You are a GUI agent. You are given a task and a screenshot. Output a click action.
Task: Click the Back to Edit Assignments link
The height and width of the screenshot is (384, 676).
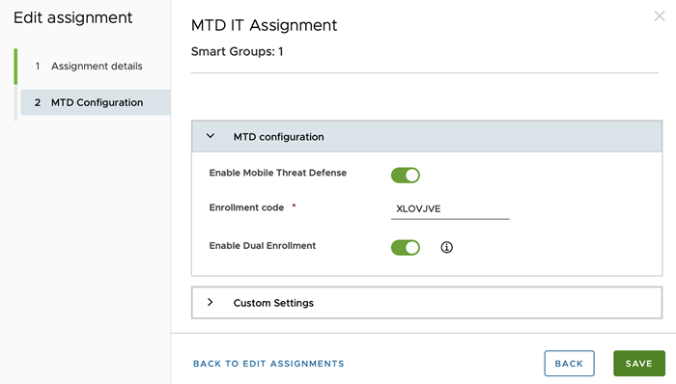[268, 364]
